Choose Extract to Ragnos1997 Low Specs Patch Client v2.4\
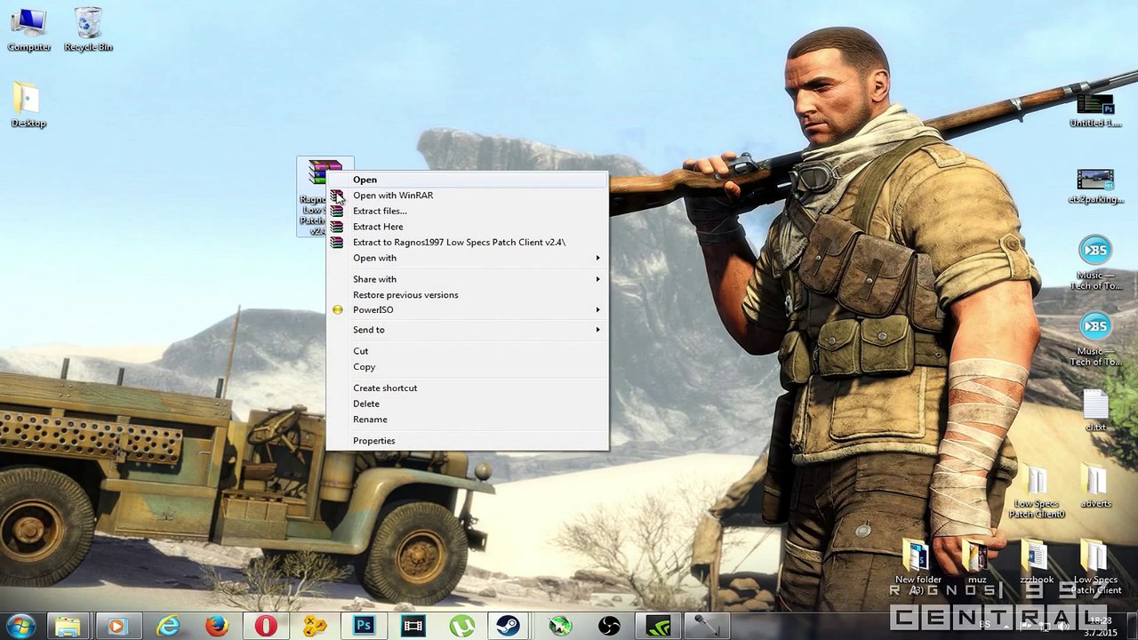Image resolution: width=1138 pixels, height=640 pixels. click(468, 242)
